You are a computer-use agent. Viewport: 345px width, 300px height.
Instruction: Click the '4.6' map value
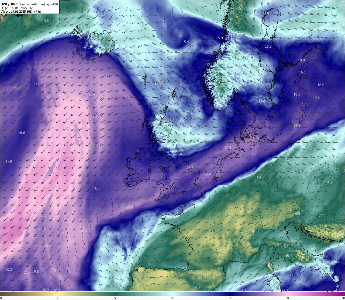tap(46, 20)
